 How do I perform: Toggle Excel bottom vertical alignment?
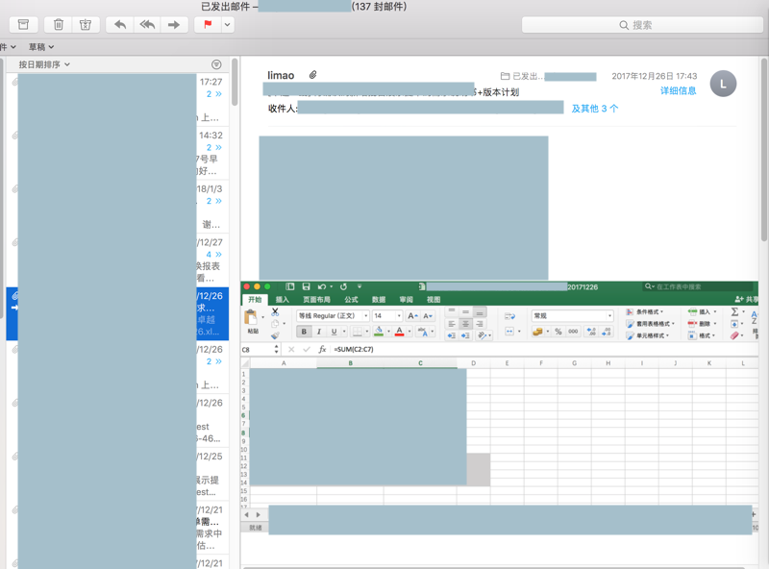click(x=480, y=312)
